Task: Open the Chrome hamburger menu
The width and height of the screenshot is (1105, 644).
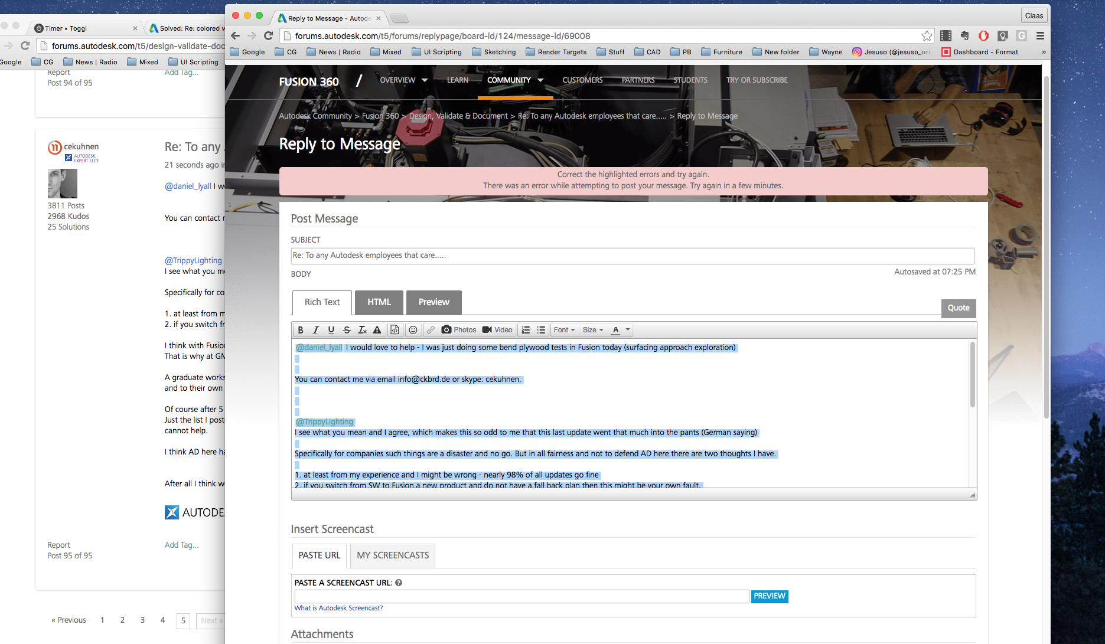Action: click(1040, 36)
